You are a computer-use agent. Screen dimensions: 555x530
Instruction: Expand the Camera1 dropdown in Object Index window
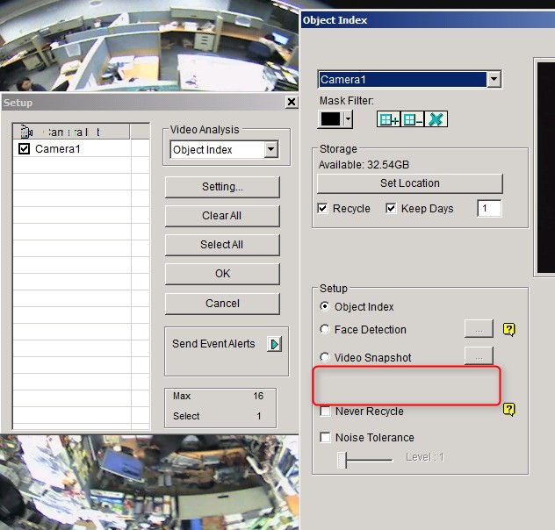point(494,79)
